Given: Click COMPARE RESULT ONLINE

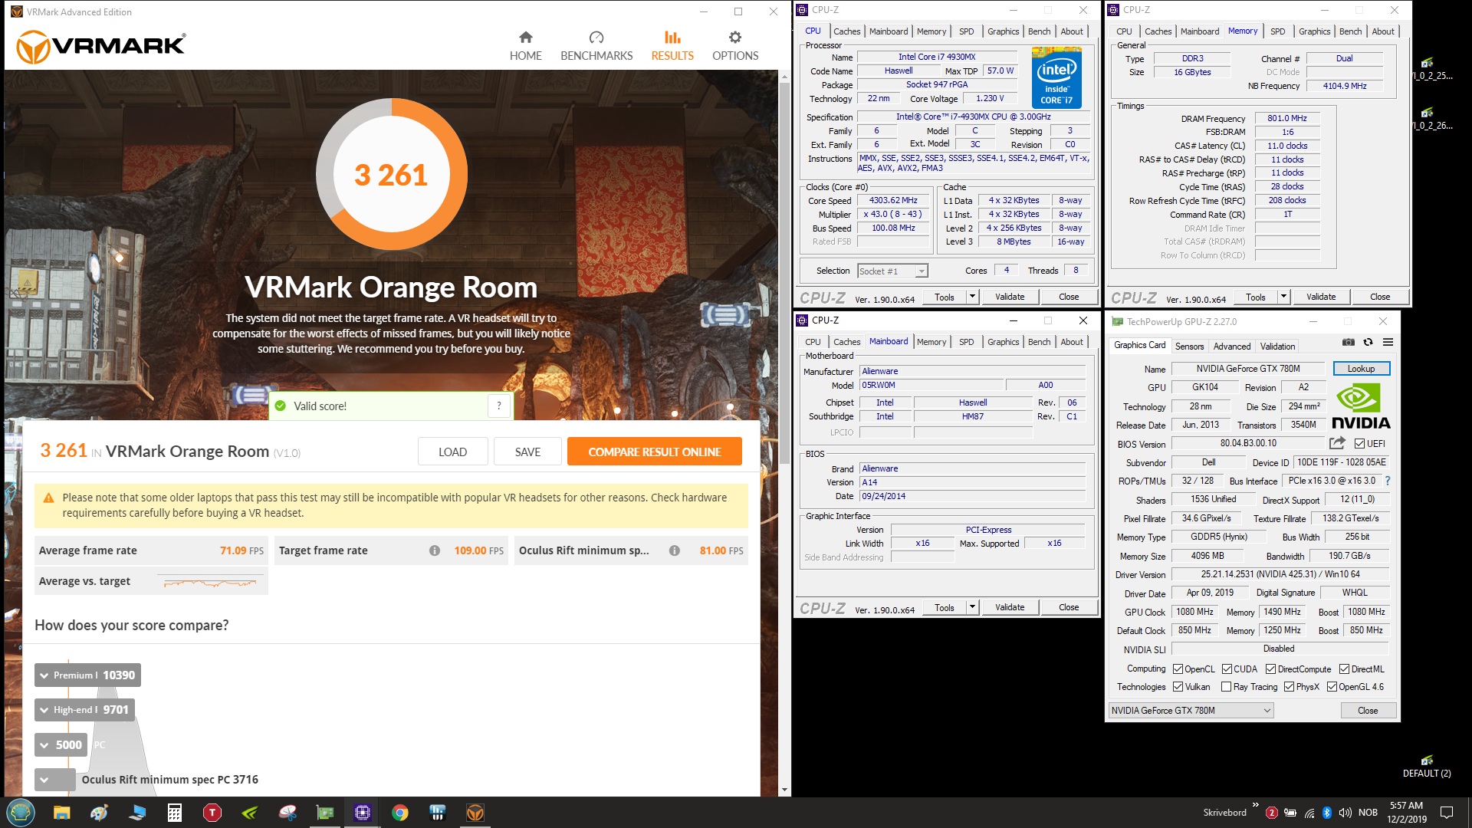Looking at the screenshot, I should point(654,452).
